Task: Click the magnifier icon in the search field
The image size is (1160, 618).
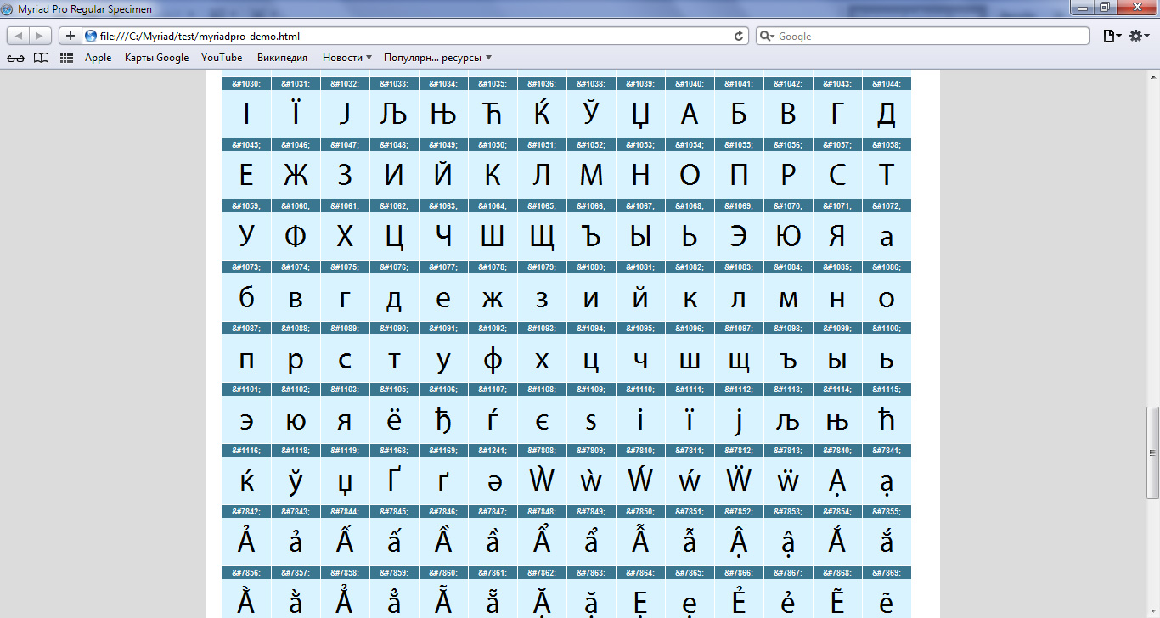Action: [x=767, y=36]
